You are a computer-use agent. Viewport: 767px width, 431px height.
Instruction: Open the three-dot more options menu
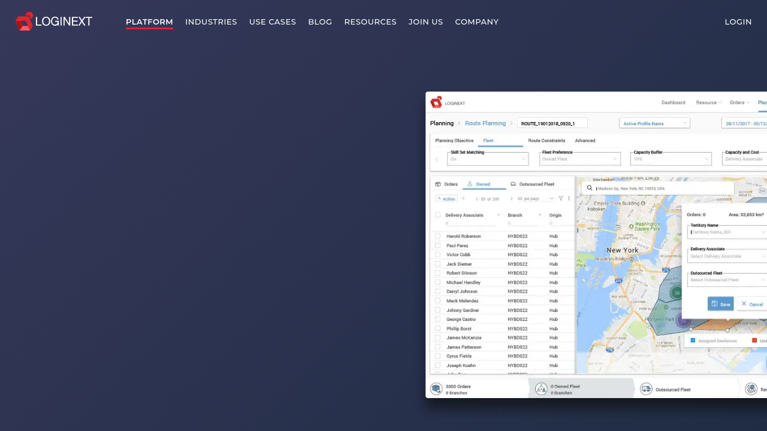pyautogui.click(x=569, y=198)
